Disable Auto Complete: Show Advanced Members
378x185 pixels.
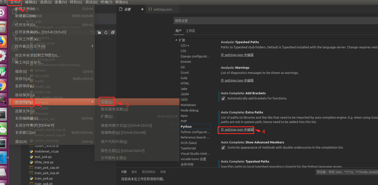pos(223,148)
